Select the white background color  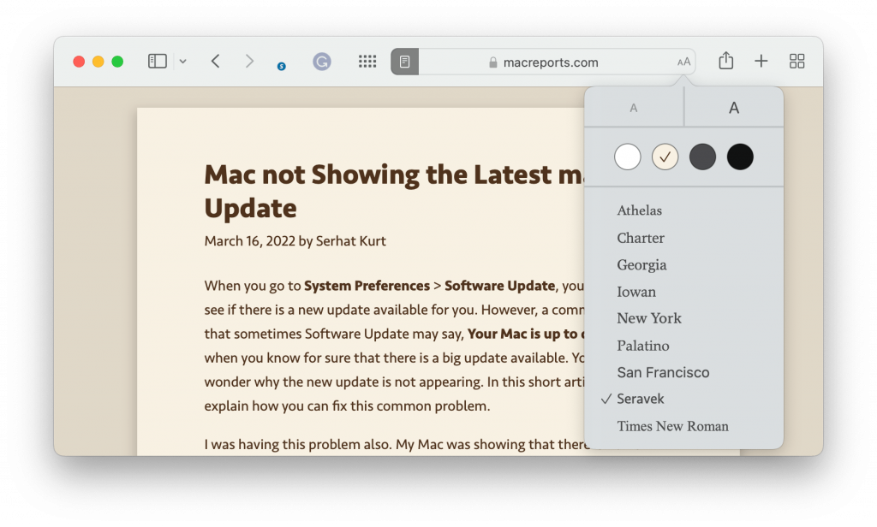click(628, 157)
